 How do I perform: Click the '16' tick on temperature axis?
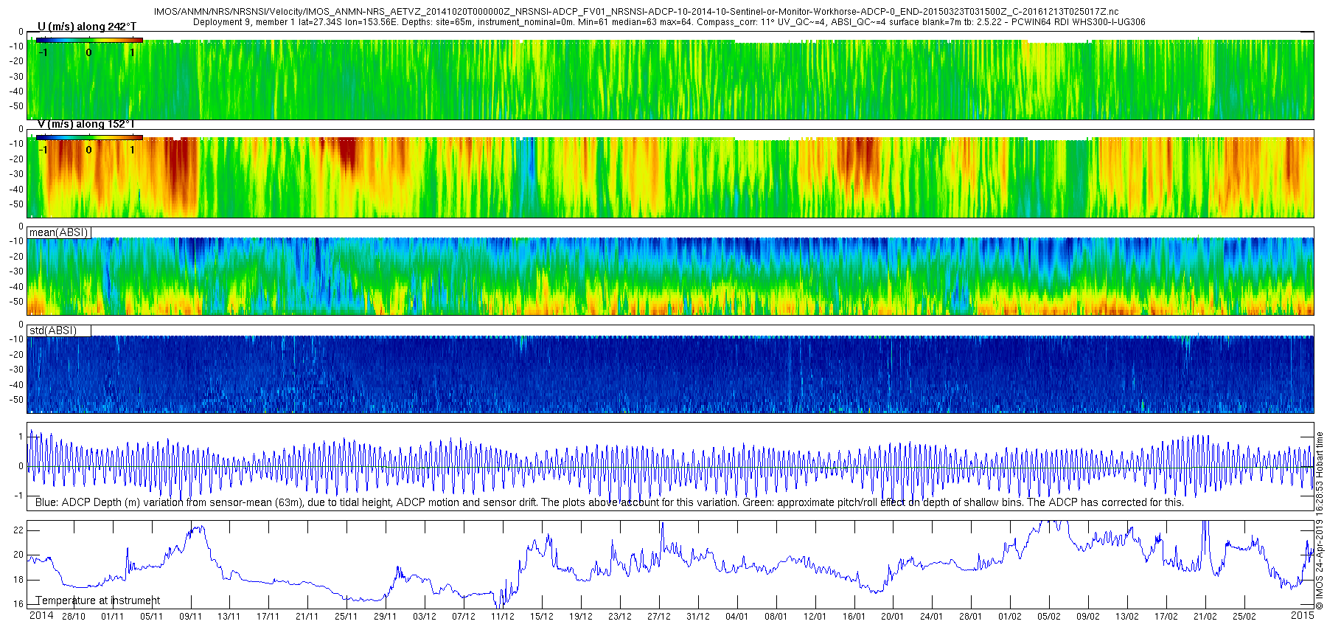[x=18, y=604]
